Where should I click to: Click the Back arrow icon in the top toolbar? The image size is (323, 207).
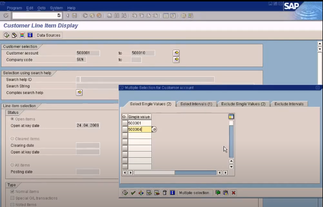click(85, 15)
